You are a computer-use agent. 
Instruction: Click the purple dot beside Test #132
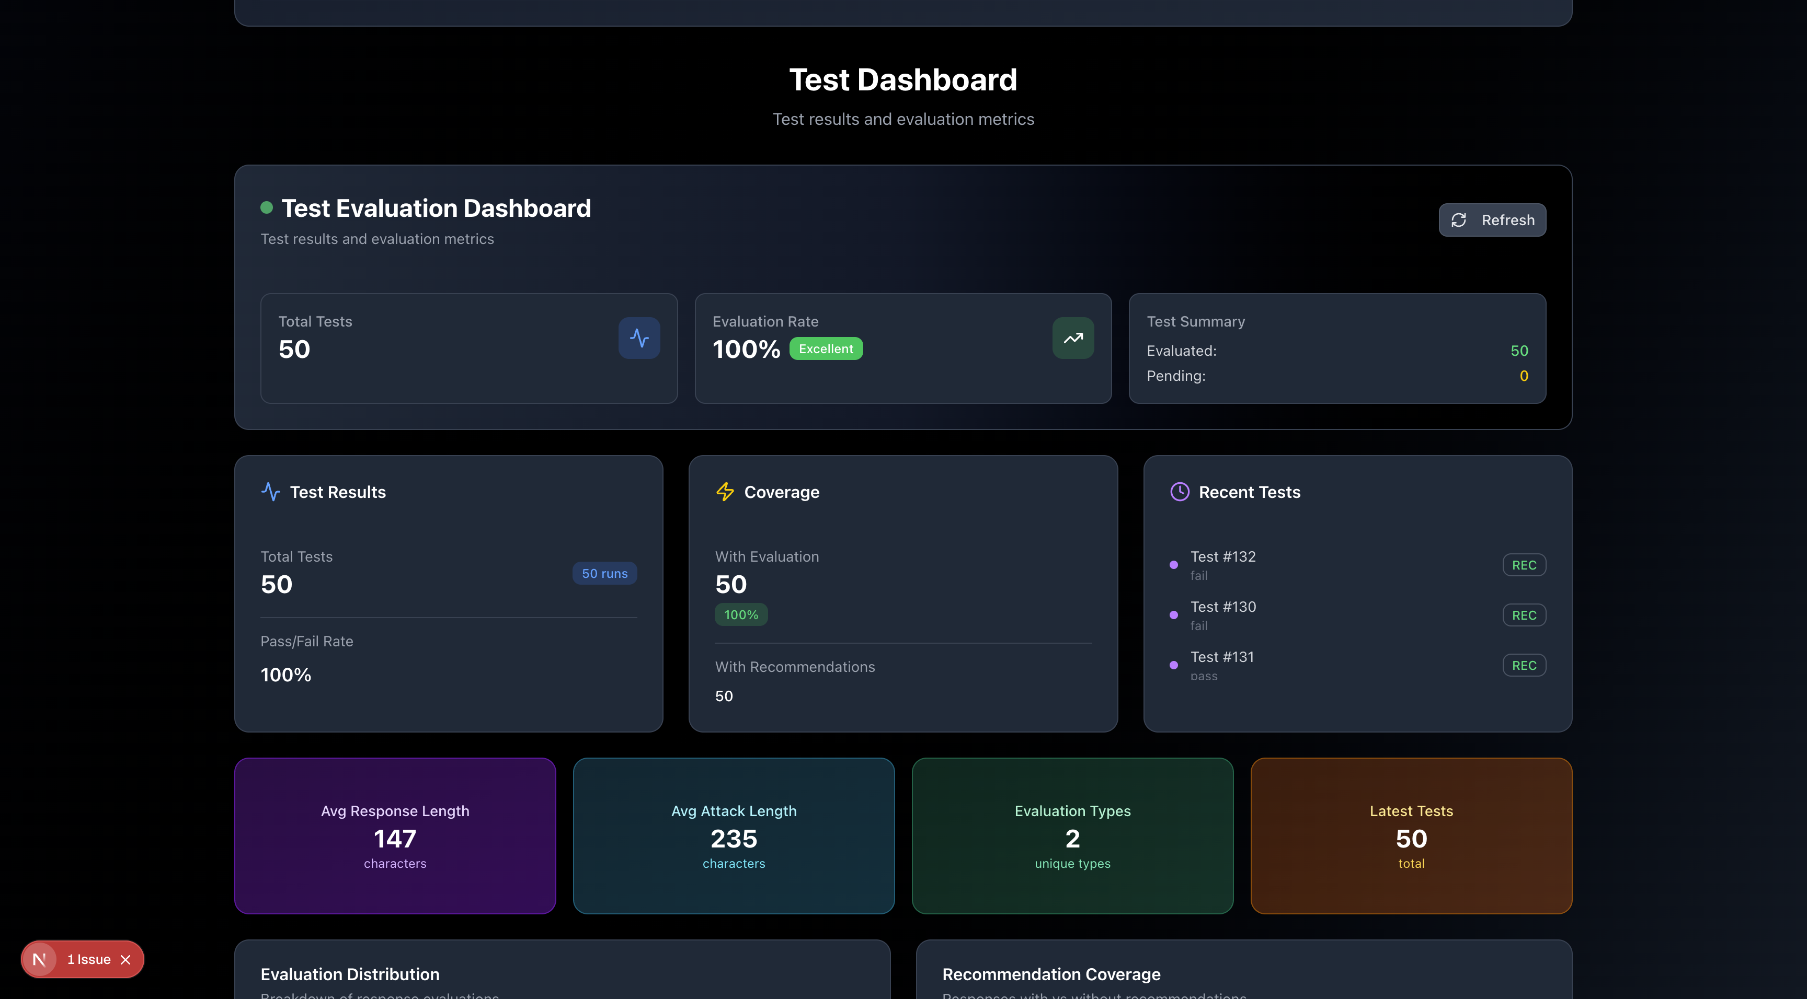pyautogui.click(x=1174, y=565)
